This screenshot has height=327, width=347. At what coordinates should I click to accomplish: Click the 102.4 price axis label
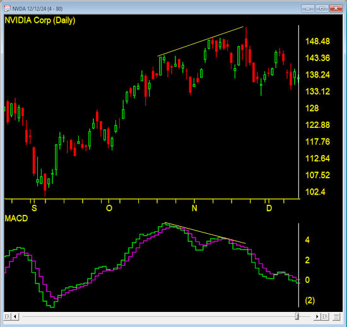point(315,192)
